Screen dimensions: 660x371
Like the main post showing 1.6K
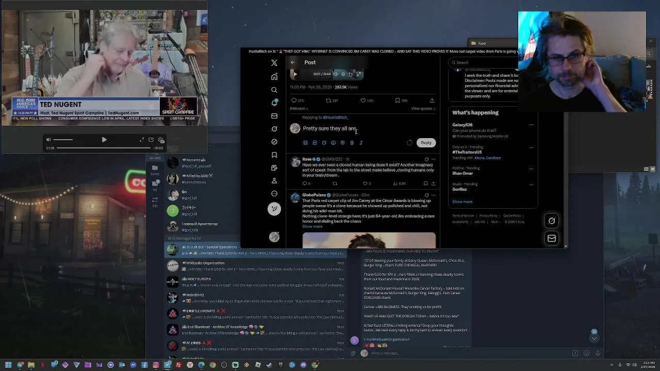point(363,100)
